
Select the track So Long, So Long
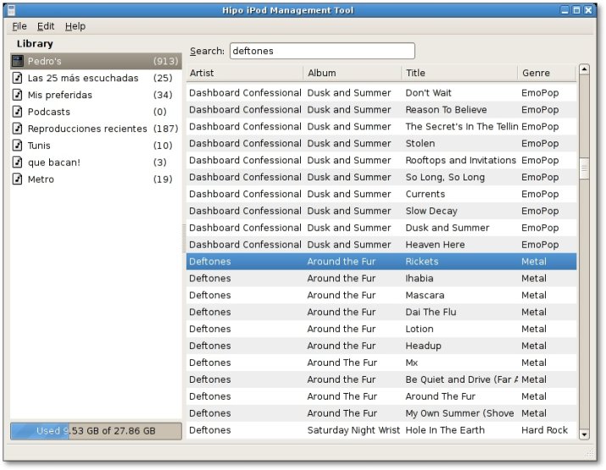(381, 177)
